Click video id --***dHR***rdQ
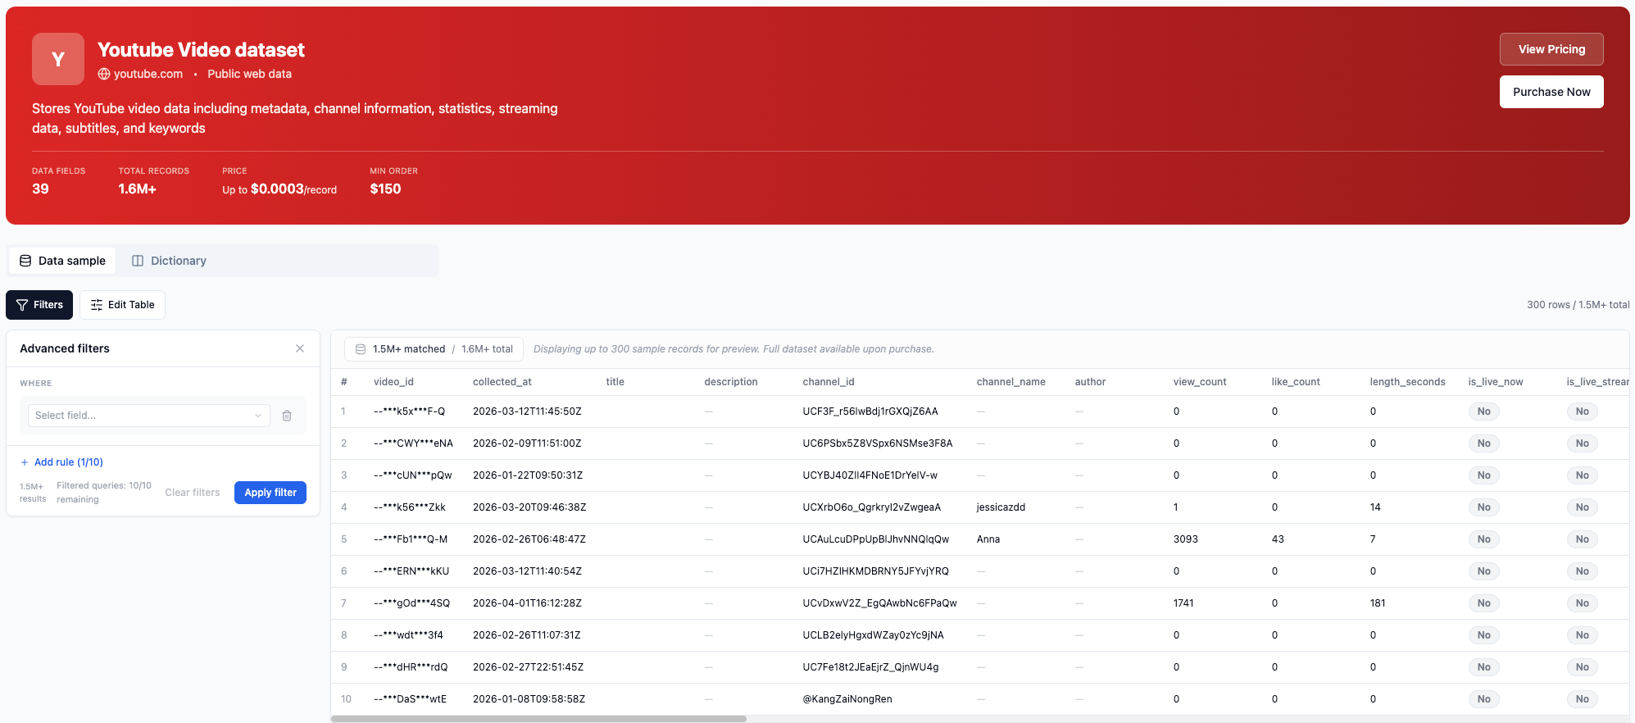 (x=411, y=667)
